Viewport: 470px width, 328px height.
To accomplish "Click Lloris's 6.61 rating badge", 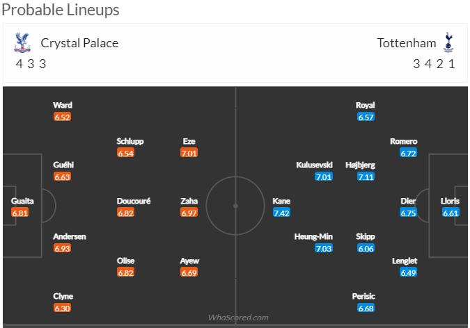I will click(x=451, y=213).
